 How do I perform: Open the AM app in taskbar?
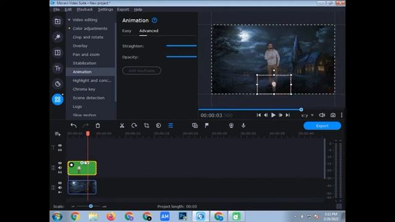(x=165, y=216)
